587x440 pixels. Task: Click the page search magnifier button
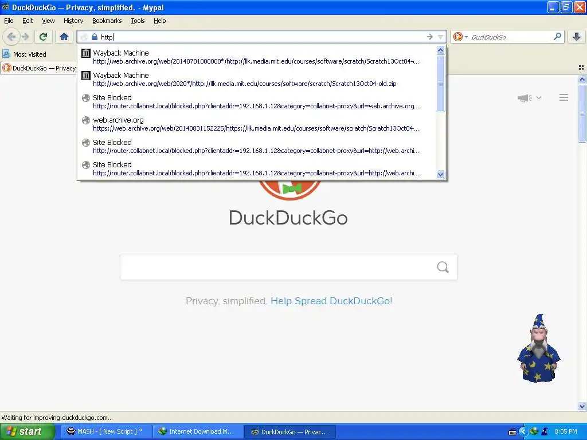443,267
